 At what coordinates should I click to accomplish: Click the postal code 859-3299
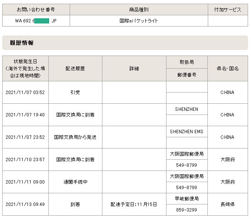[187, 210]
